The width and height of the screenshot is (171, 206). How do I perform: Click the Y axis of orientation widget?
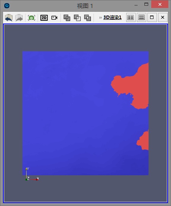click(27, 173)
